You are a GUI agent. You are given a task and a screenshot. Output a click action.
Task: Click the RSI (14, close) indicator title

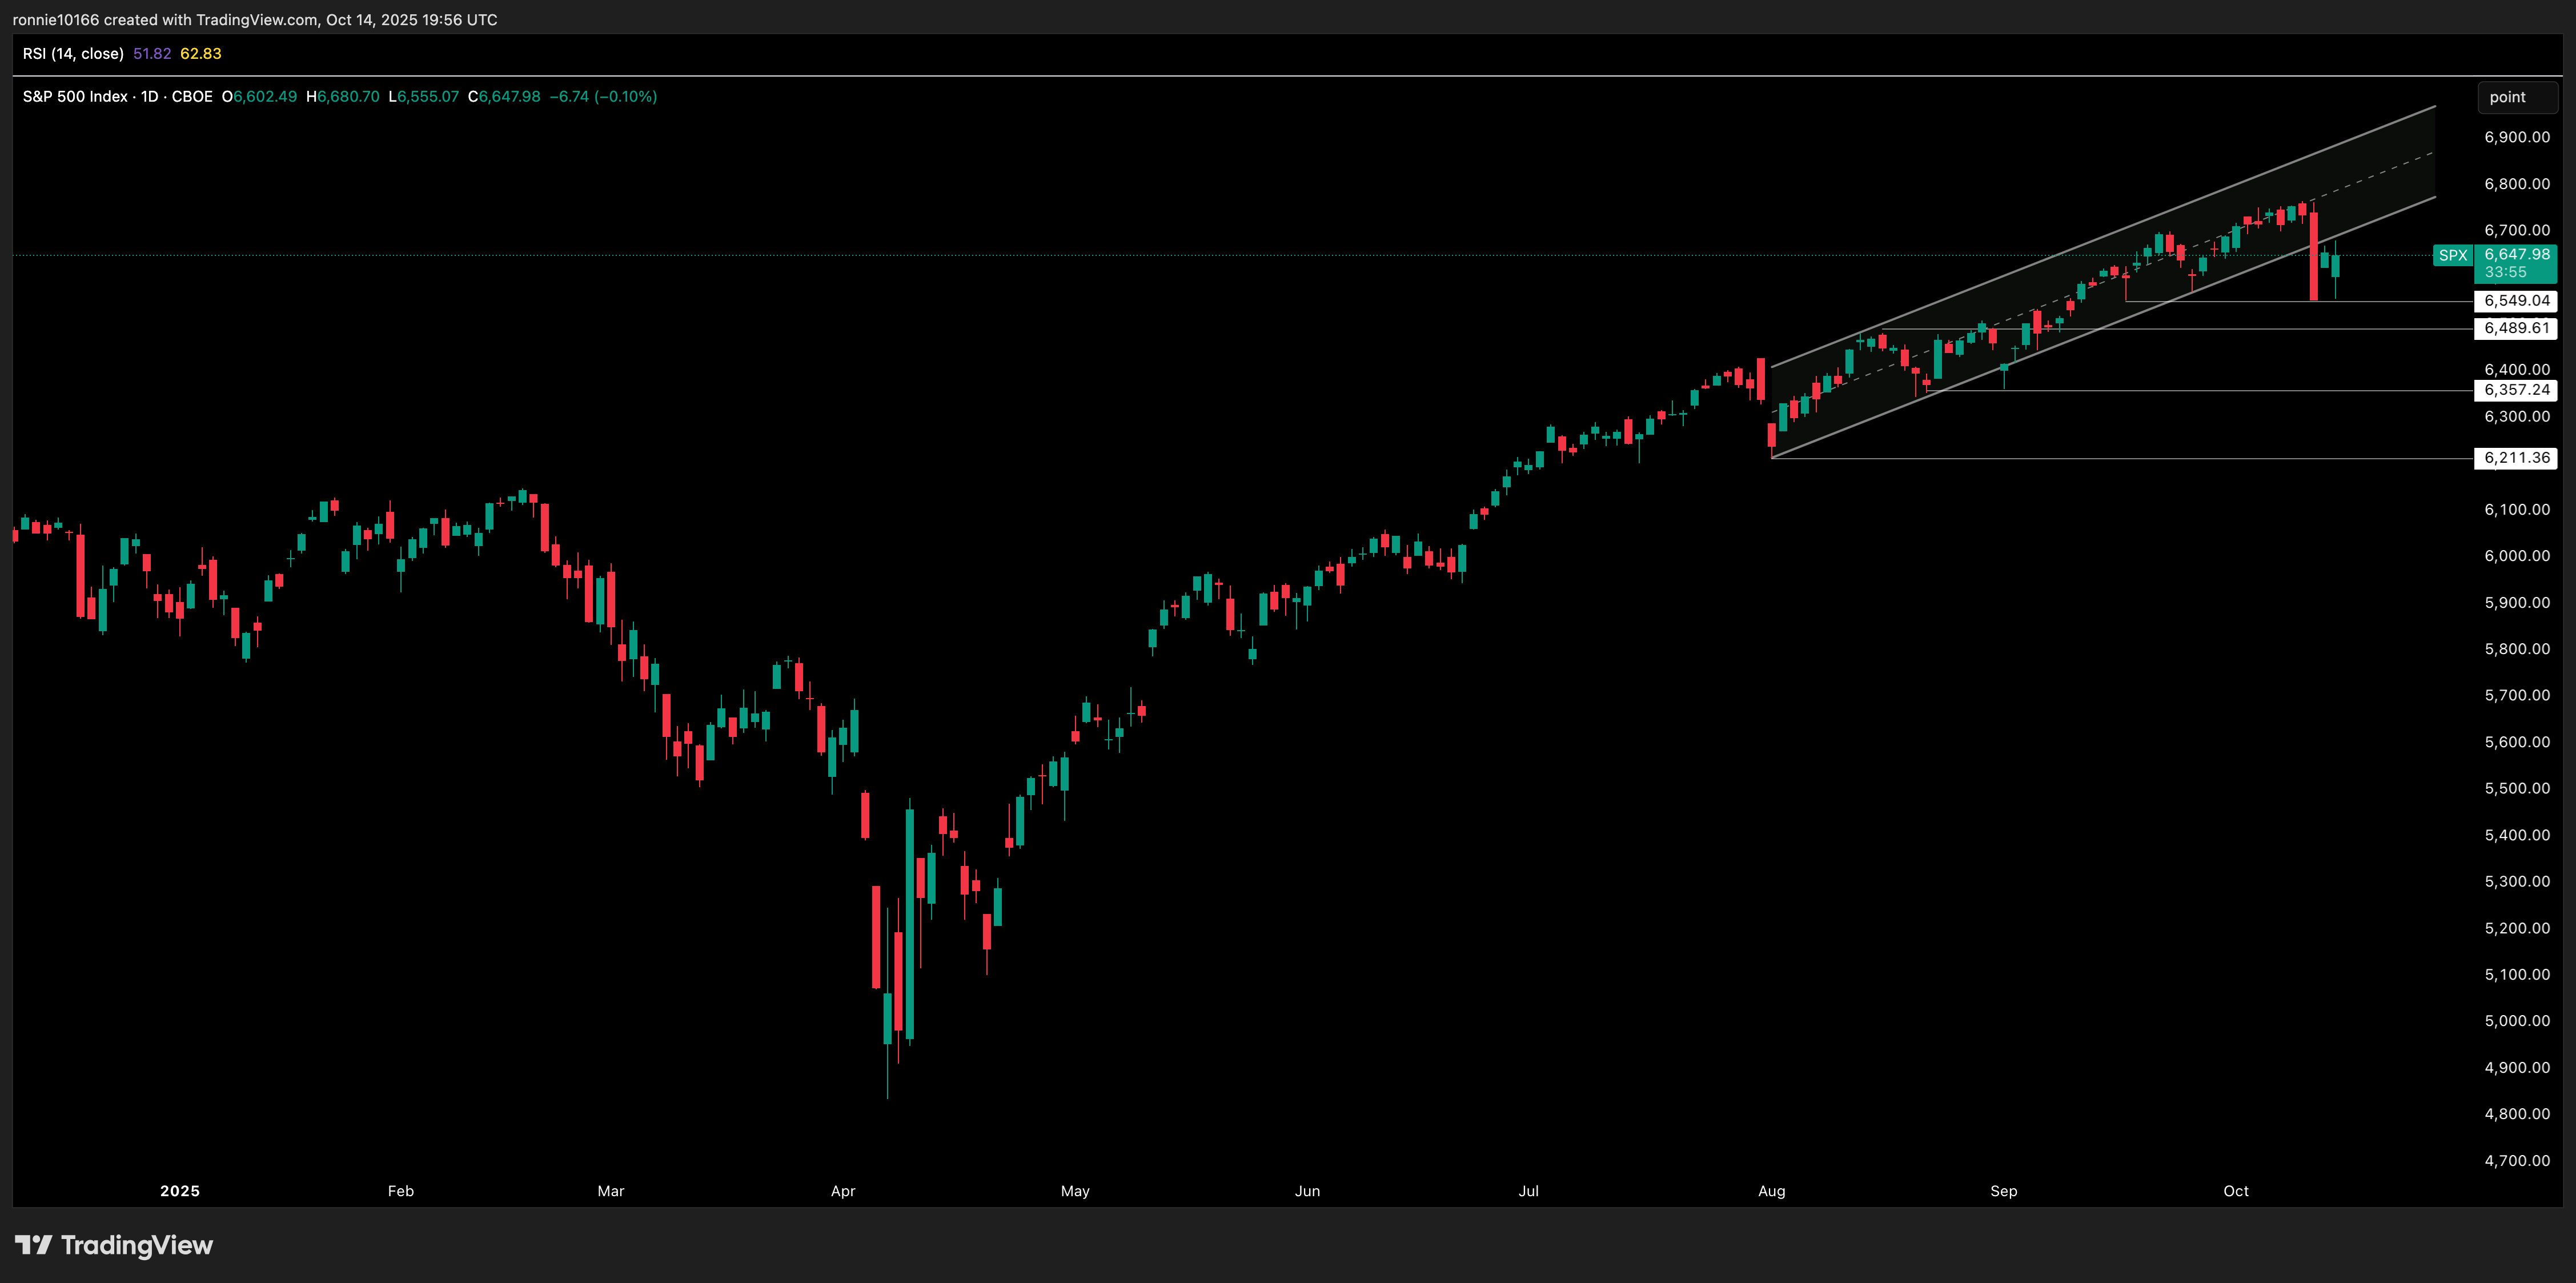tap(73, 54)
